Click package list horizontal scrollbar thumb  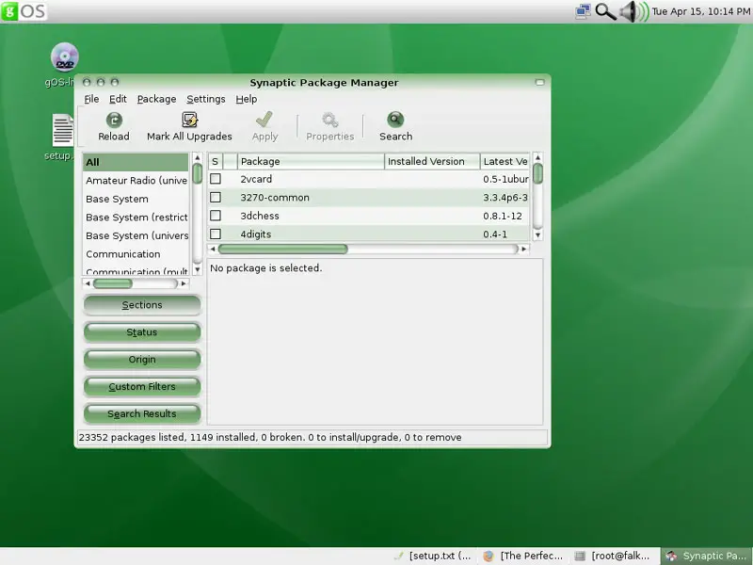(x=283, y=249)
